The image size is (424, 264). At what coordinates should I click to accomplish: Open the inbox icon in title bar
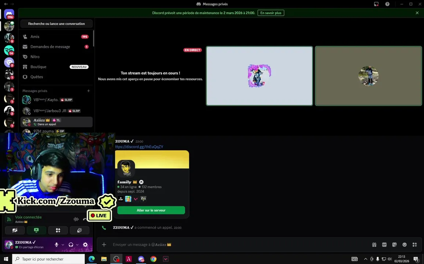pyautogui.click(x=376, y=4)
